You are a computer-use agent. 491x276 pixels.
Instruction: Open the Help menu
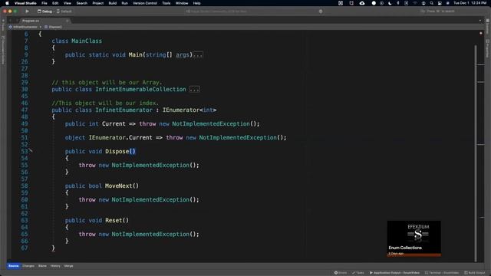coord(196,3)
